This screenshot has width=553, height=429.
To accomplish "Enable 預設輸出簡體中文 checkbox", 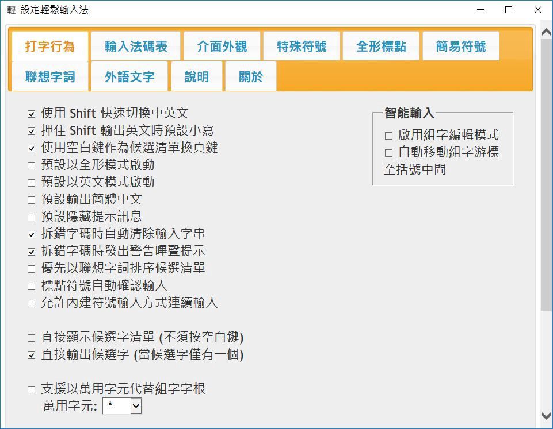I will [32, 200].
